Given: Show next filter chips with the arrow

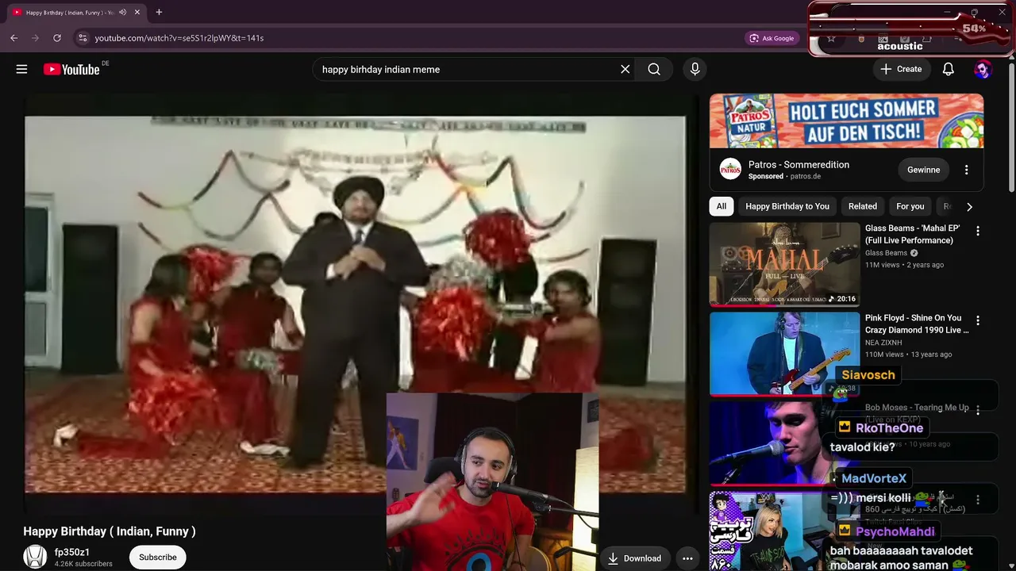Looking at the screenshot, I should coord(969,206).
